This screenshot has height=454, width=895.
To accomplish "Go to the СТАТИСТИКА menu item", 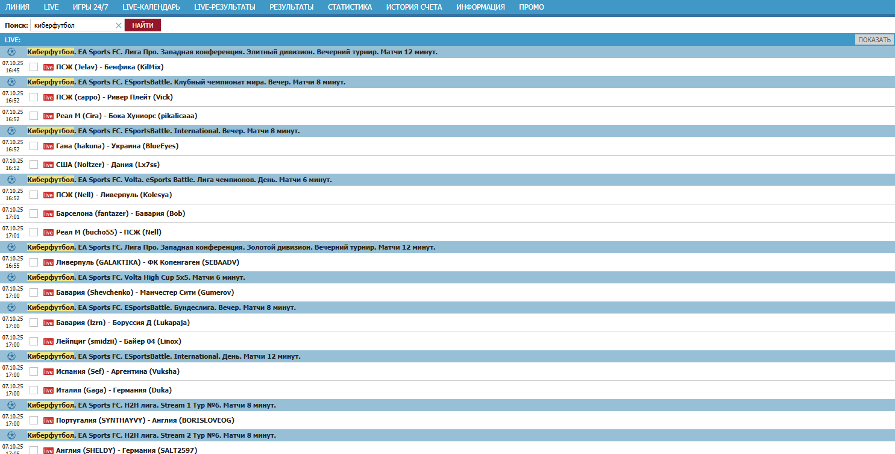I will click(350, 7).
